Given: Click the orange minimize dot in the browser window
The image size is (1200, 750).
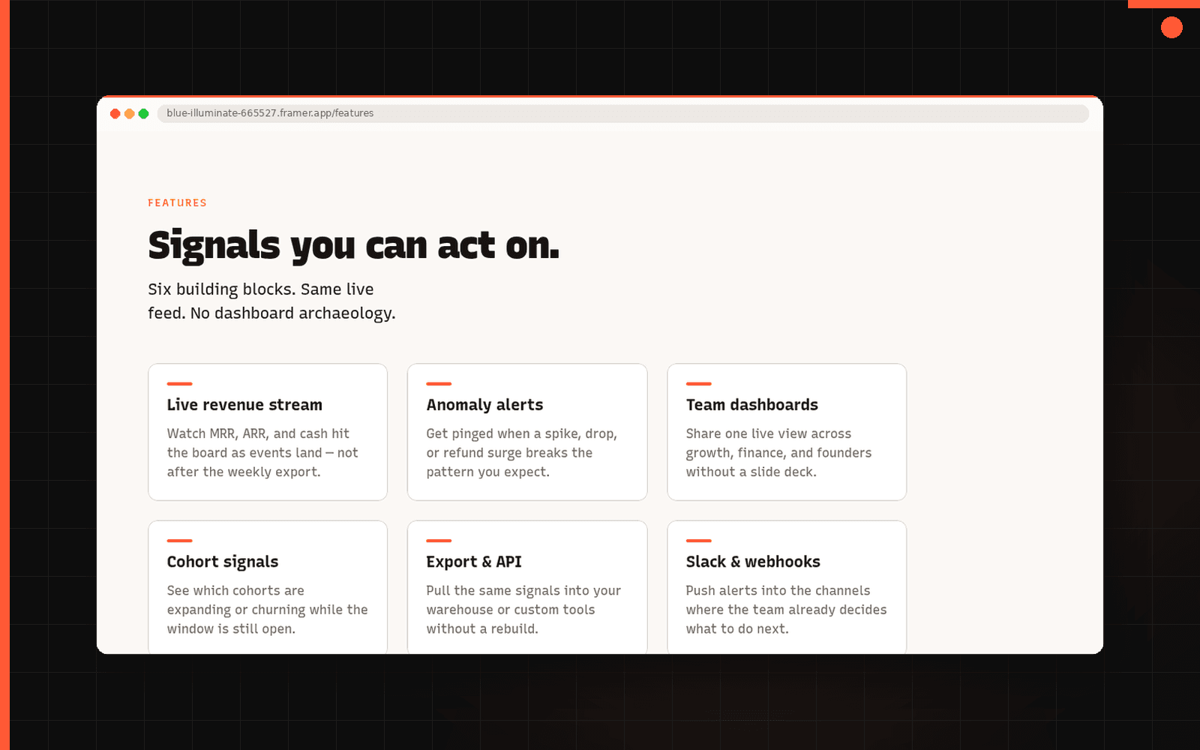Looking at the screenshot, I should (x=129, y=113).
